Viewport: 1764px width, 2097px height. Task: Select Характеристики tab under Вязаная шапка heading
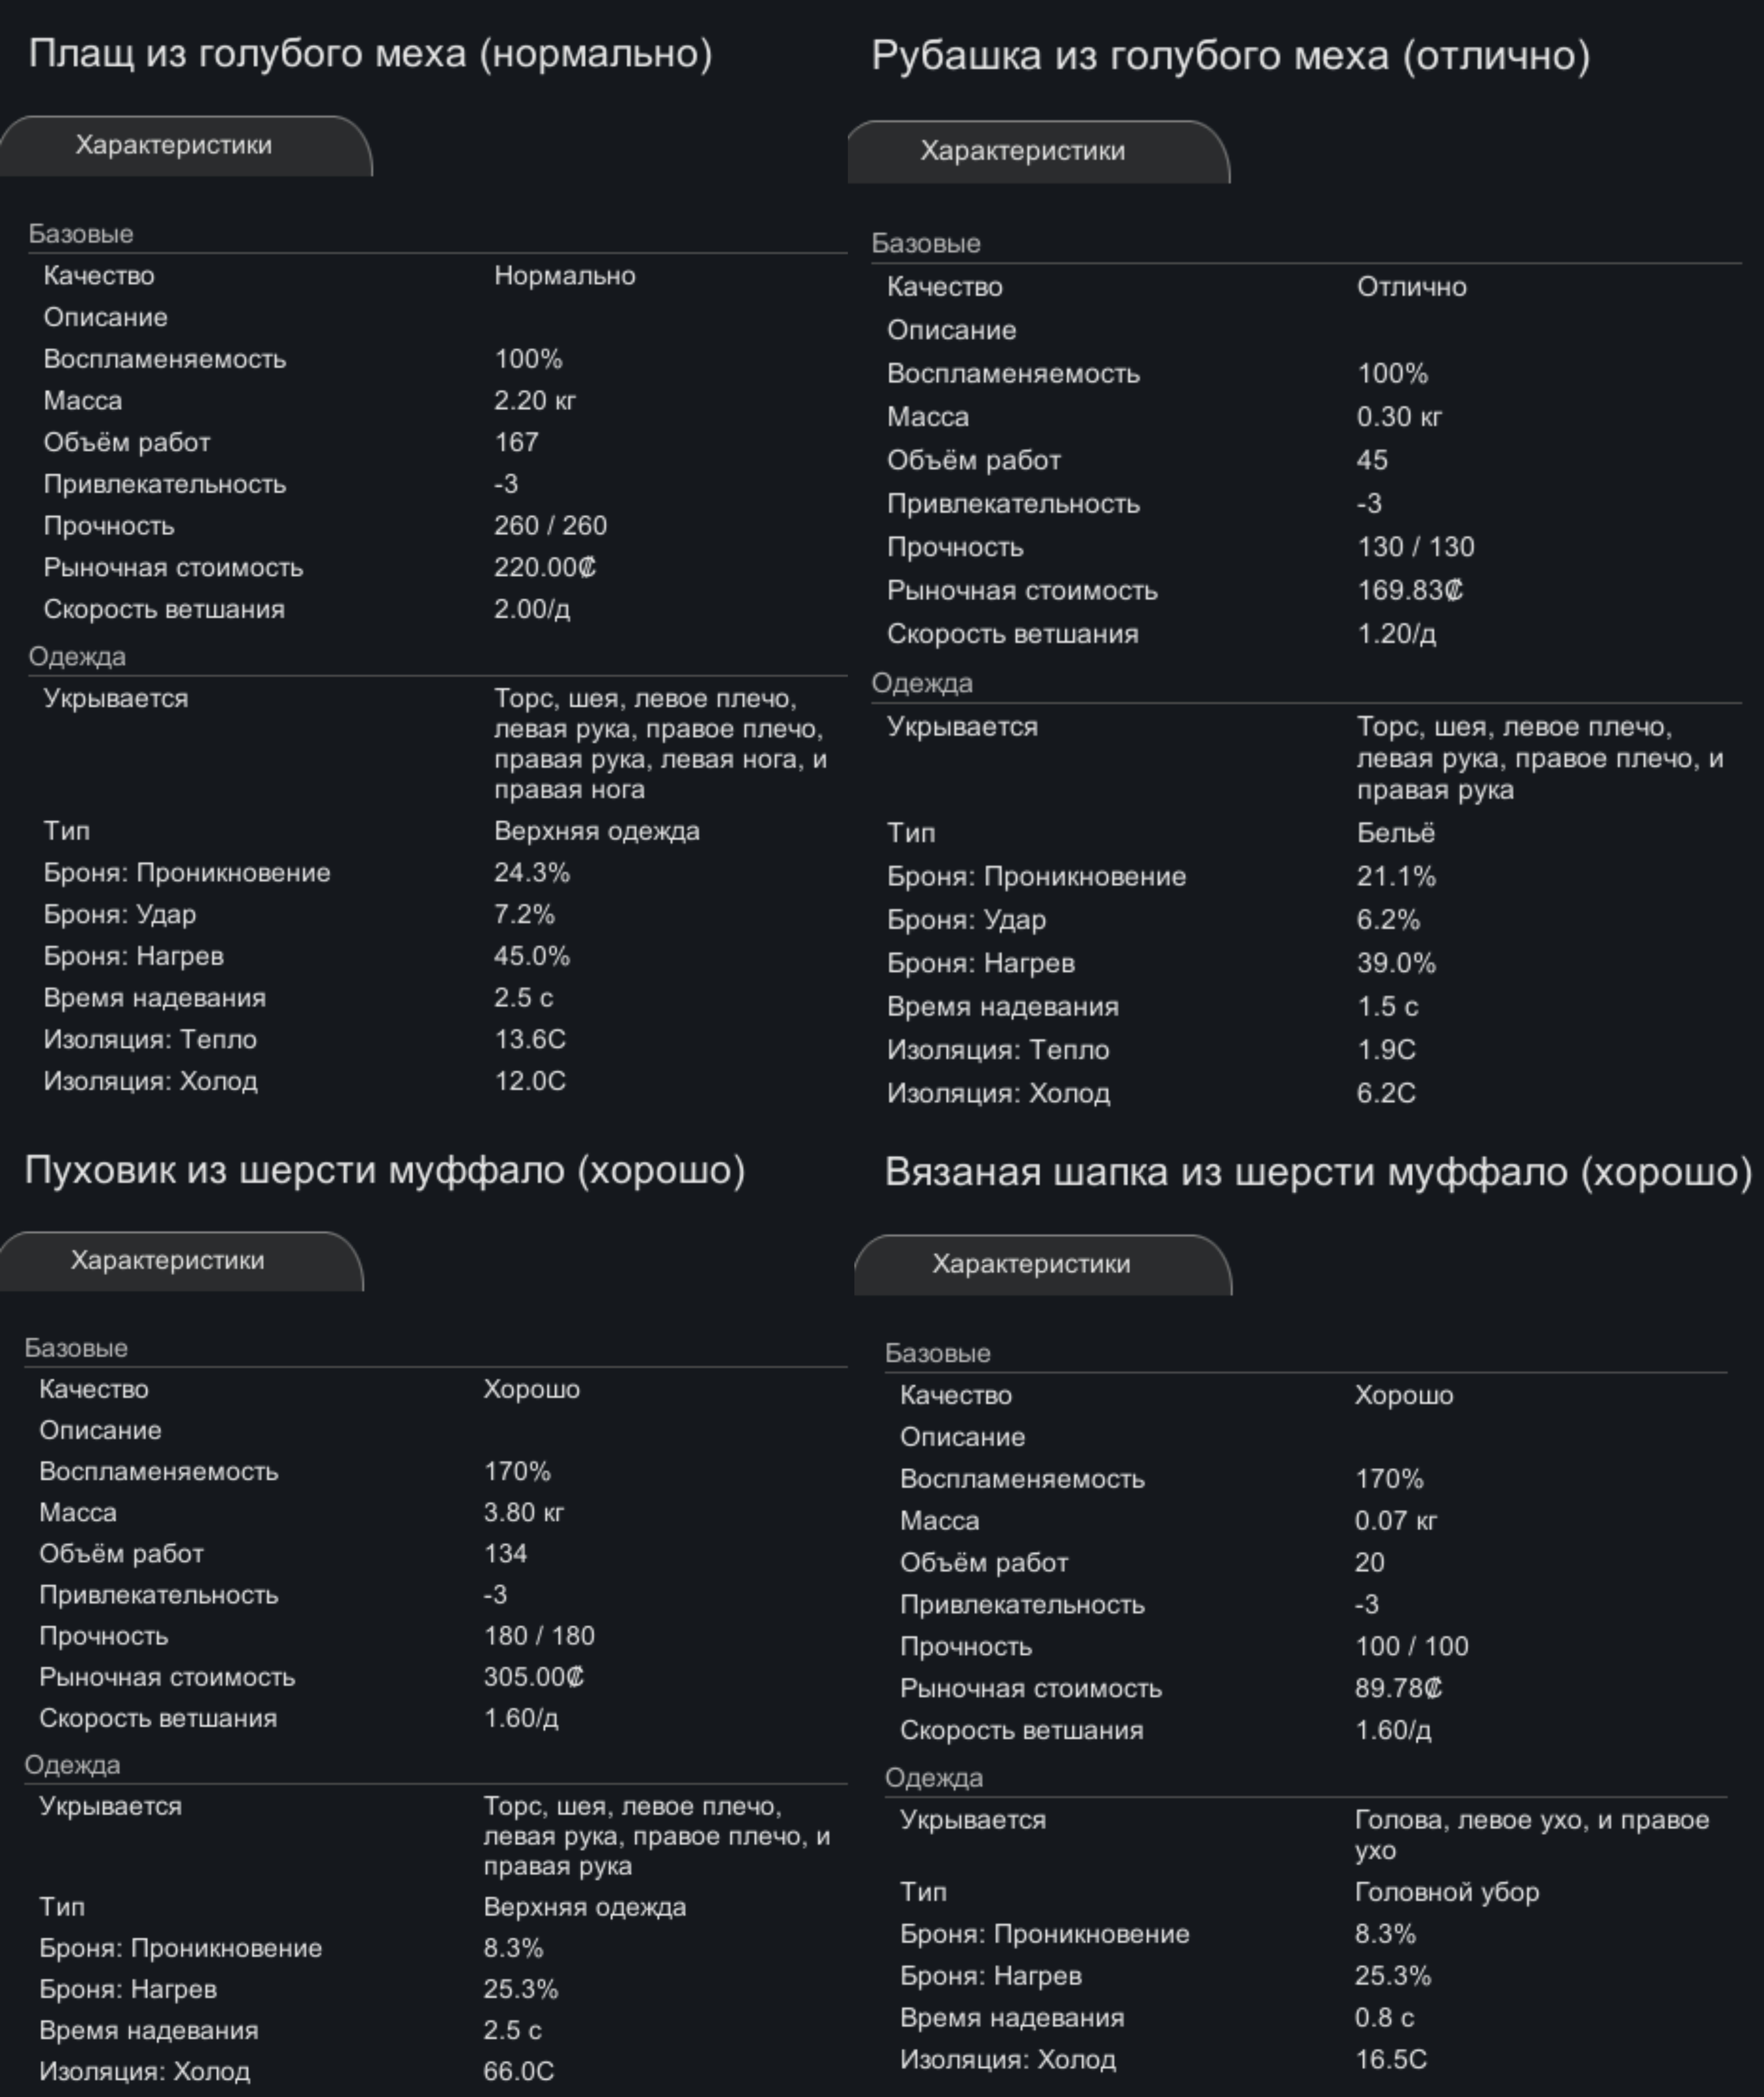coord(1031,1264)
